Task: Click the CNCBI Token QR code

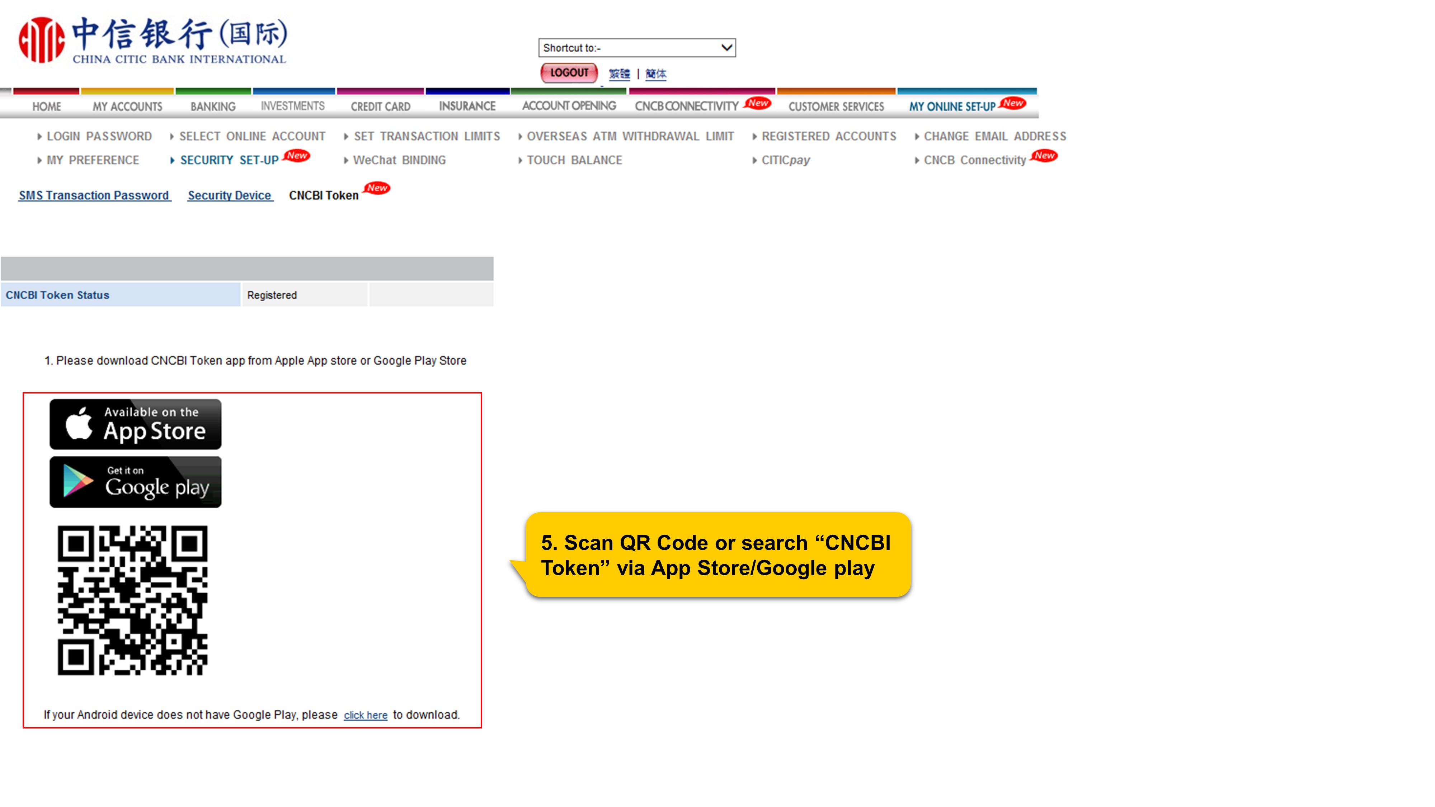Action: click(133, 600)
